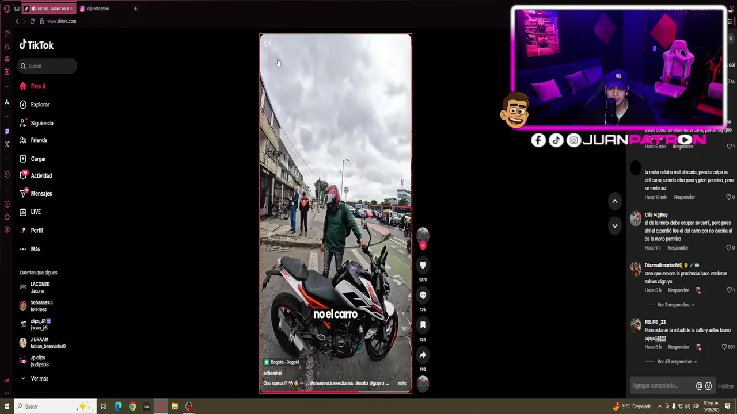Reply to the Hace 19 min comment
The width and height of the screenshot is (737, 414).
click(x=684, y=197)
